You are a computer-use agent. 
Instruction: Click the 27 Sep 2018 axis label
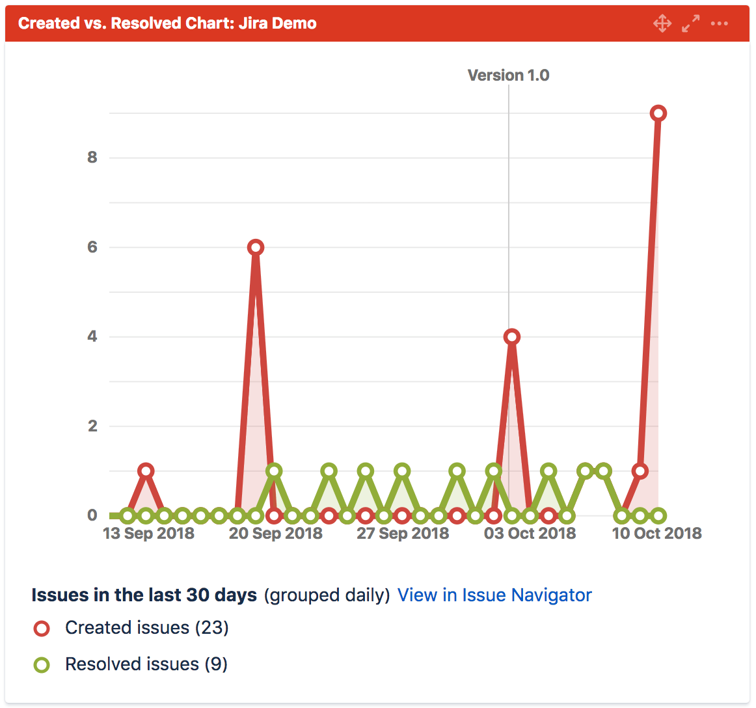403,533
